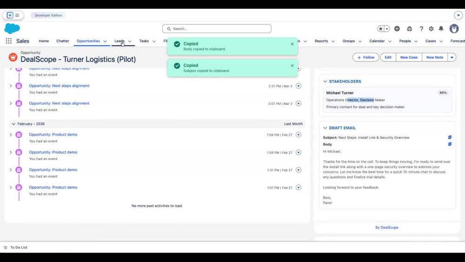465x262 pixels.
Task: Open the Help question mark icon
Action: coord(421,29)
